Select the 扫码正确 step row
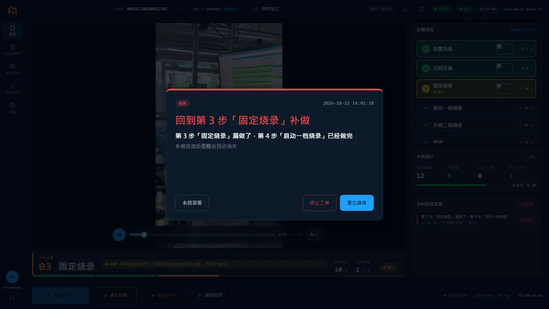Image resolution: width=549 pixels, height=309 pixels. (x=476, y=68)
